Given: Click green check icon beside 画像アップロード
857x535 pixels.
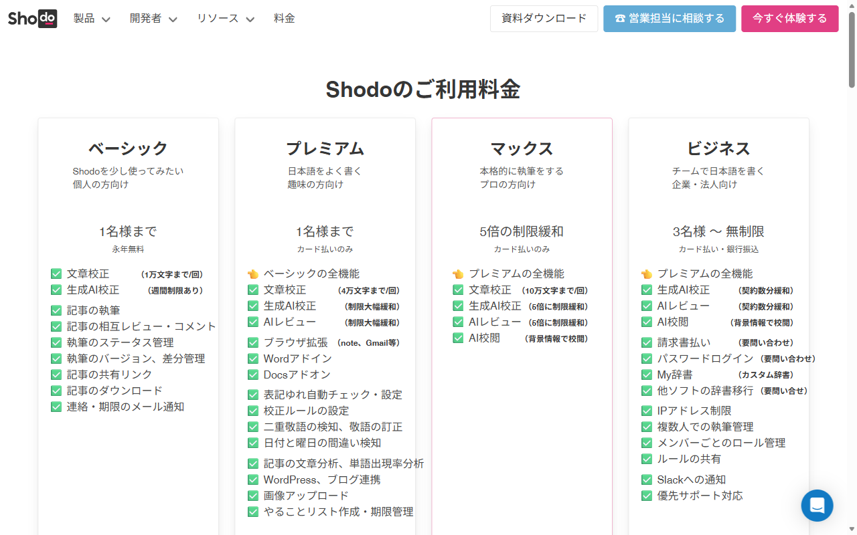Looking at the screenshot, I should point(253,496).
